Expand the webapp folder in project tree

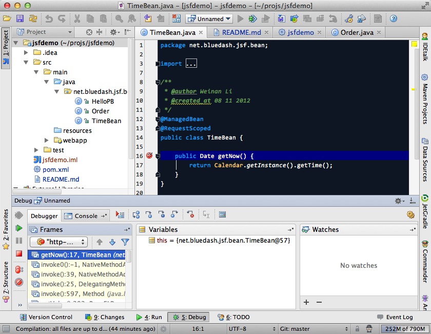[46, 141]
